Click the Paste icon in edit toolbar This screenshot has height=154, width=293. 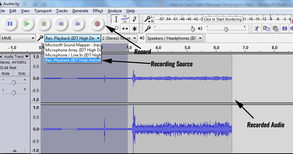(x=275, y=29)
